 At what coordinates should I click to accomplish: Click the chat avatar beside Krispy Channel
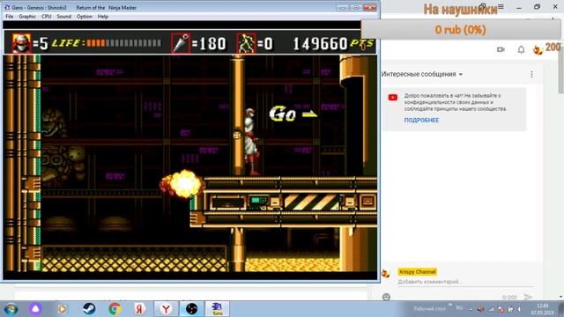point(386,273)
